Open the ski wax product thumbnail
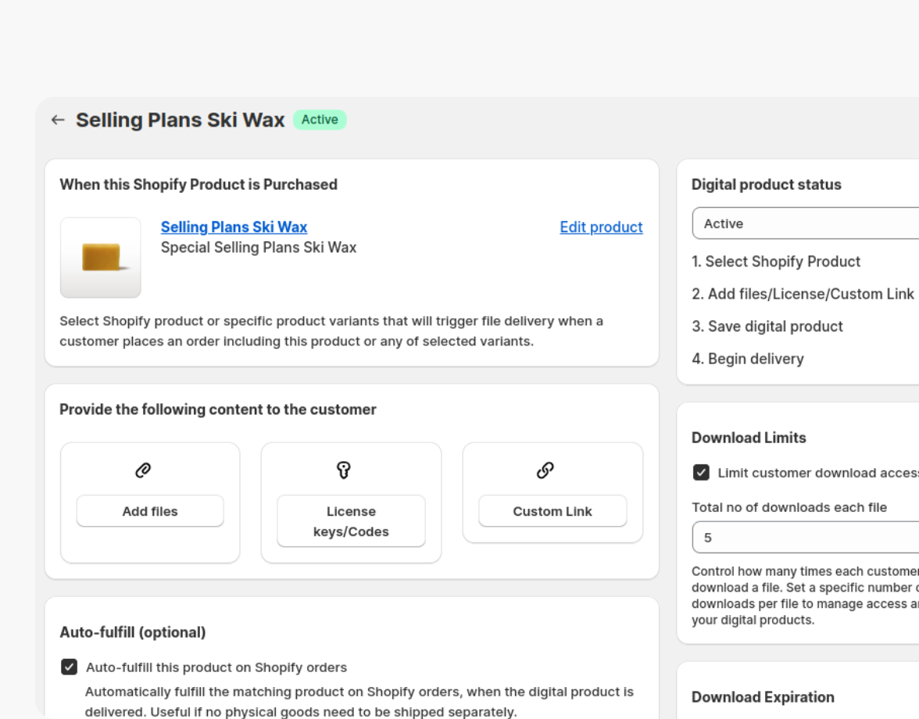The width and height of the screenshot is (919, 719). click(101, 257)
